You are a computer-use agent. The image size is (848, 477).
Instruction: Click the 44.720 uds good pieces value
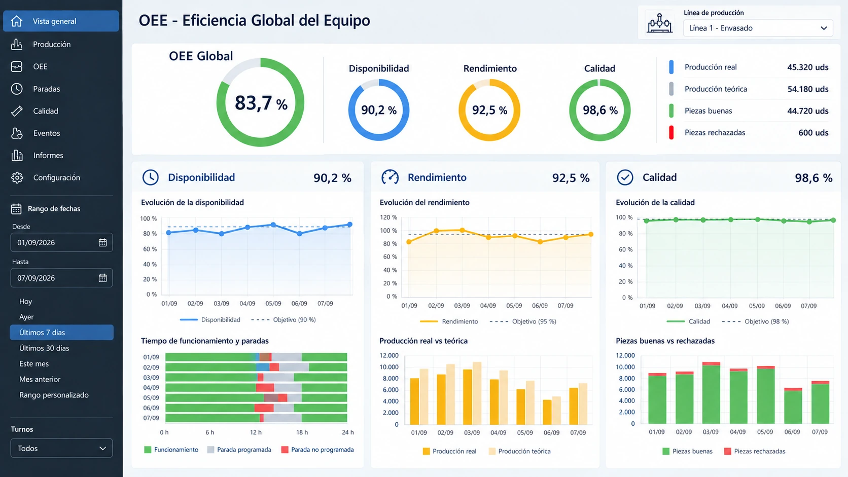pos(808,111)
